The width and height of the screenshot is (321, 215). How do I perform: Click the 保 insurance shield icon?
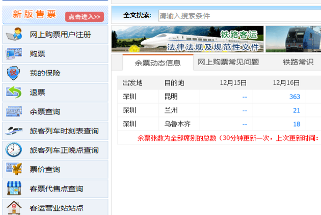point(14,73)
